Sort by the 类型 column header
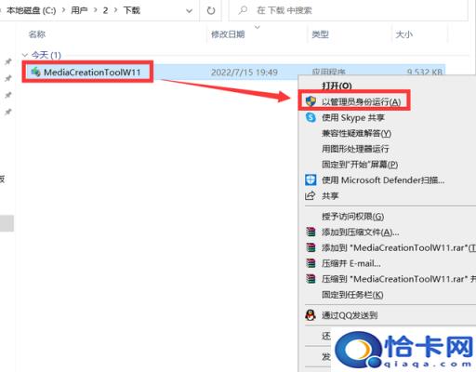The image size is (476, 372). click(x=320, y=34)
